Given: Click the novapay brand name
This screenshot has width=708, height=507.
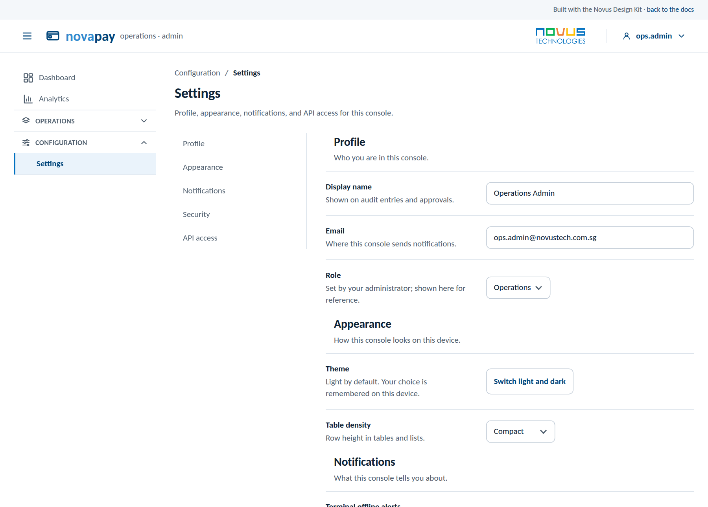Looking at the screenshot, I should point(90,37).
